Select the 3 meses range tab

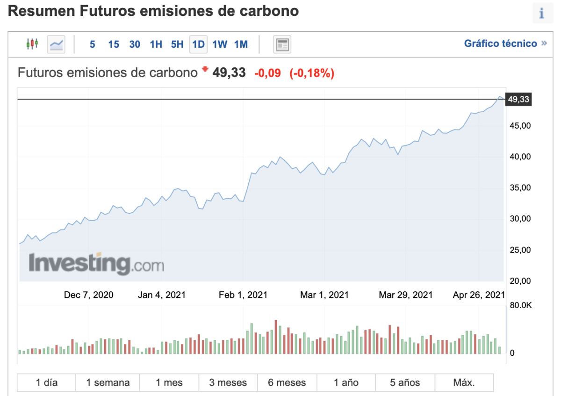pos(228,382)
